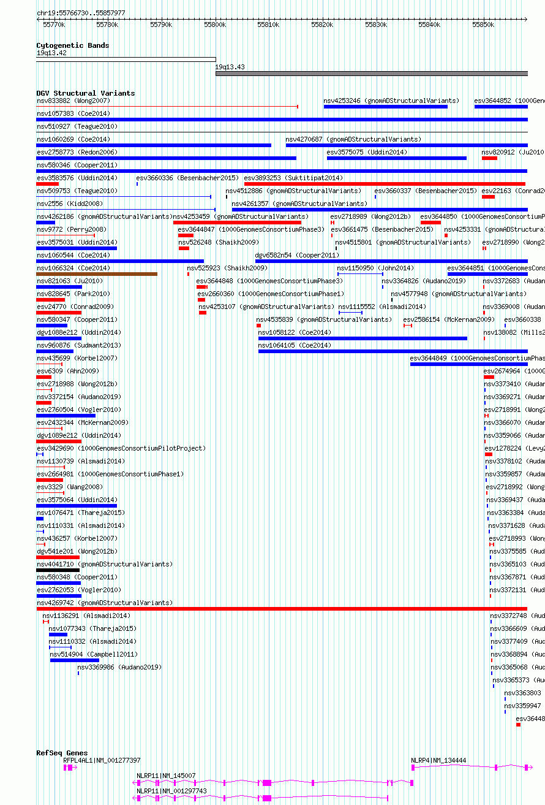Select nsv1076471 (Thareja2015) variant

pyautogui.click(x=80, y=513)
